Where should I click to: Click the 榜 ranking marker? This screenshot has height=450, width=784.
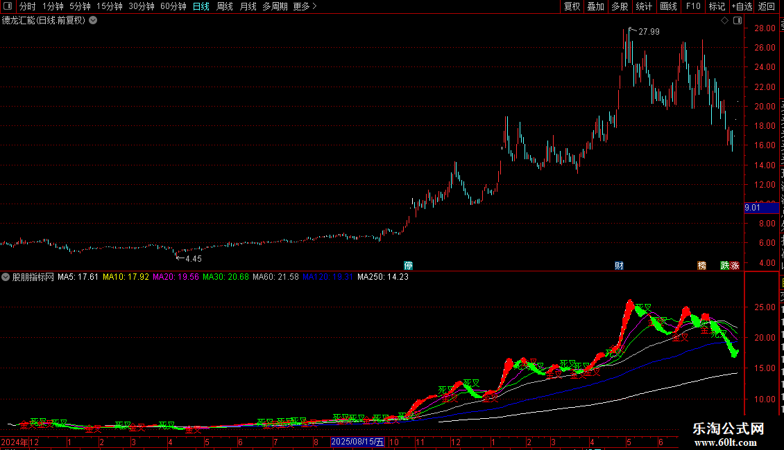point(702,265)
